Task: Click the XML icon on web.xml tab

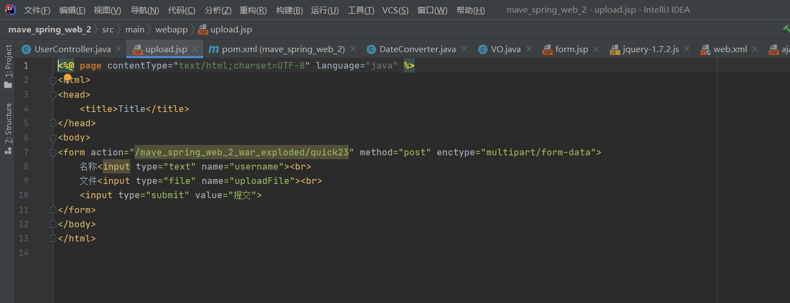Action: coord(705,50)
